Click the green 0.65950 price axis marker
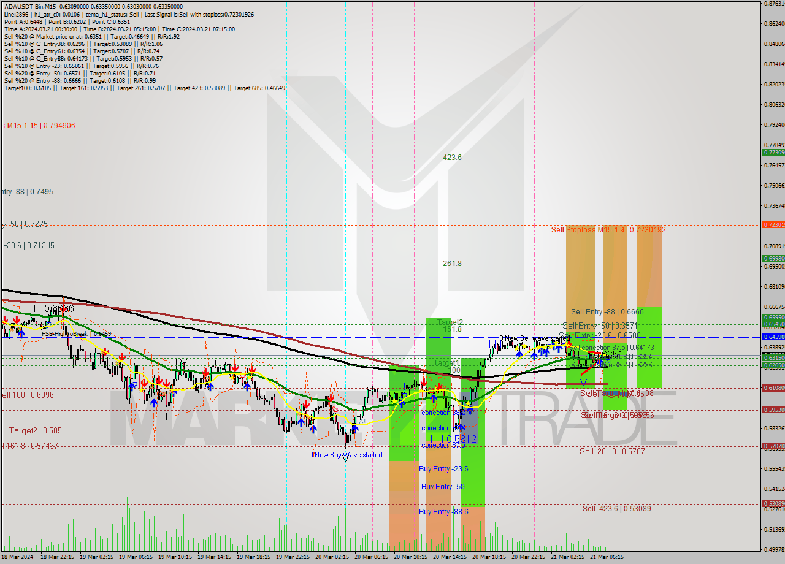785x564 pixels. pos(773,317)
